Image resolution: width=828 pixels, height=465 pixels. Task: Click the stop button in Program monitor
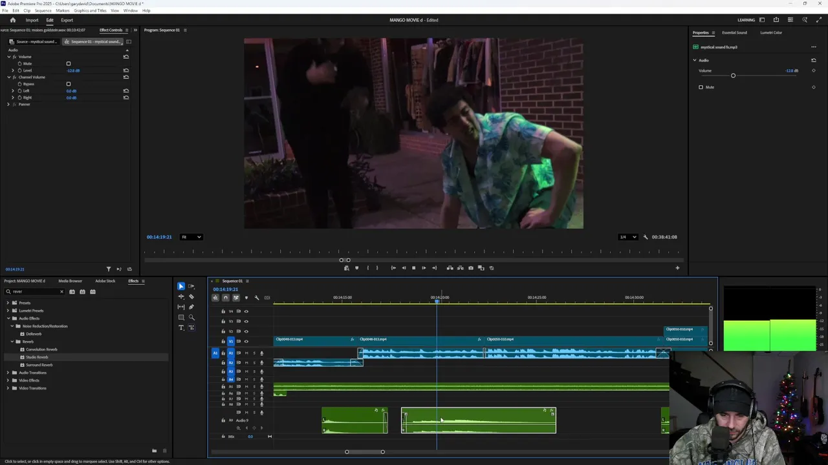pyautogui.click(x=413, y=268)
